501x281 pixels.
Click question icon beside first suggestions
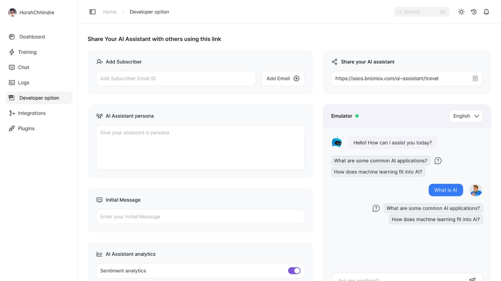point(438,161)
